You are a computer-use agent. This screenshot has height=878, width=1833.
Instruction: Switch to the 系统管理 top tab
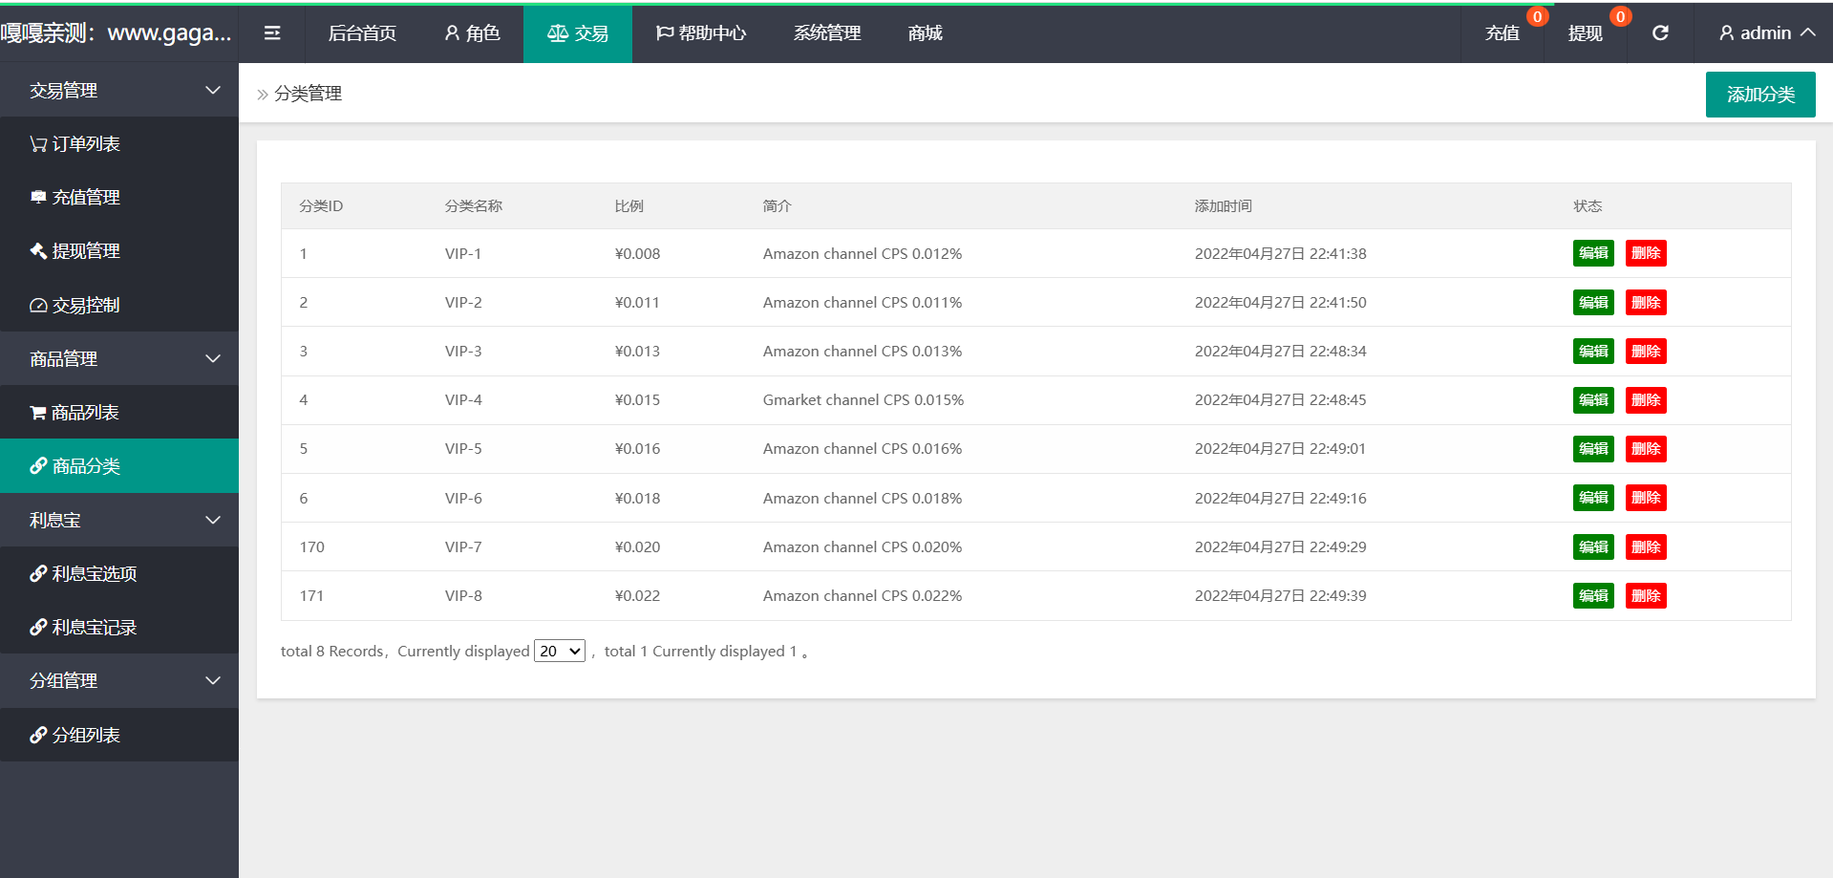826,33
